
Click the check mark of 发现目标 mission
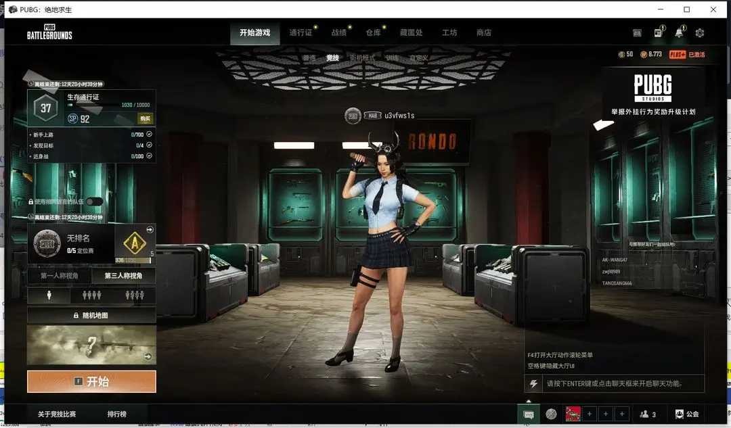point(149,145)
